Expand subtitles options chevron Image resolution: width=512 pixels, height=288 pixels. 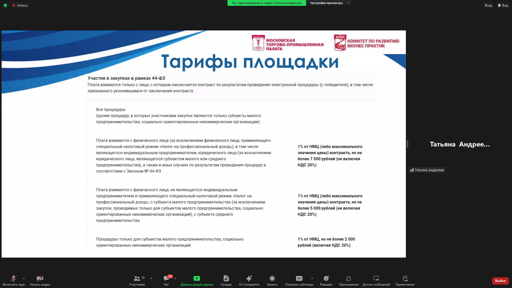click(312, 278)
